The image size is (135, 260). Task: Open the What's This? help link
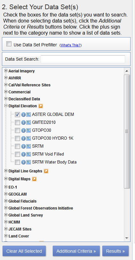click(x=71, y=45)
